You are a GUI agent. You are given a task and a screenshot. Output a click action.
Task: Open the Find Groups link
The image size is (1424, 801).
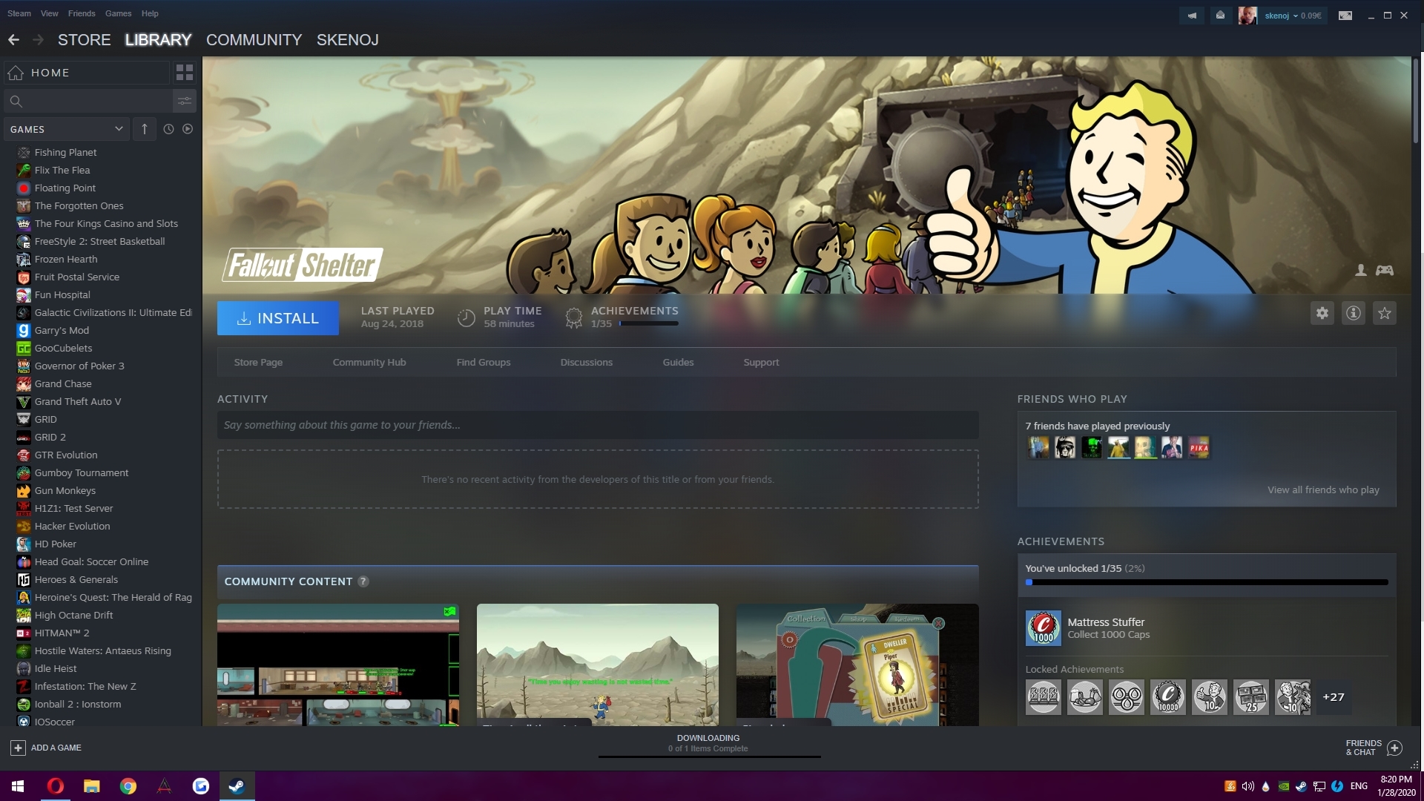pyautogui.click(x=484, y=363)
